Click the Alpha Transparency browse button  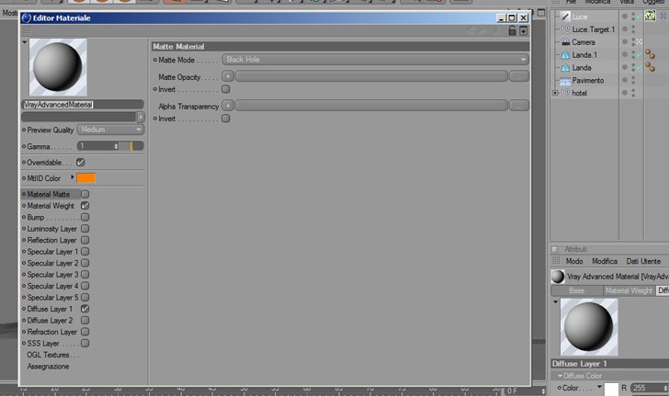click(519, 106)
